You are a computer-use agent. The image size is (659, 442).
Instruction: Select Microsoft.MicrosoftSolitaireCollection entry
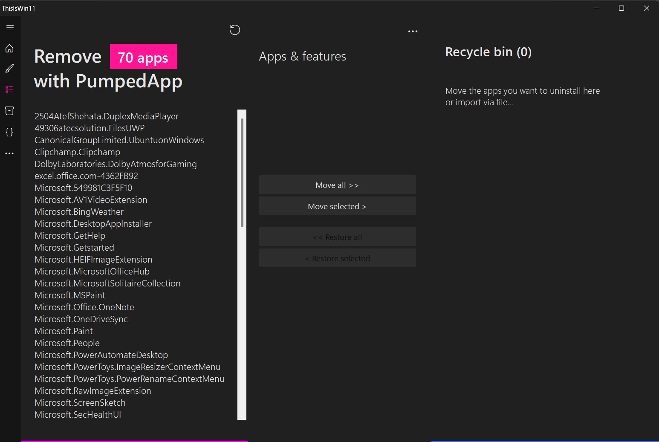tap(107, 283)
